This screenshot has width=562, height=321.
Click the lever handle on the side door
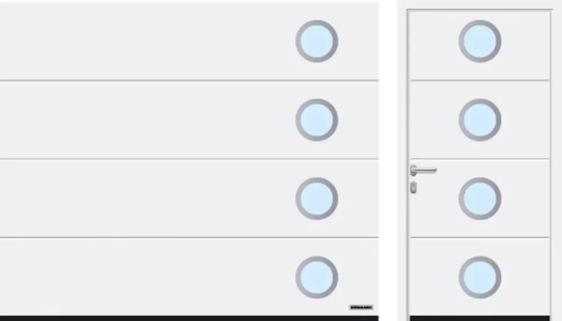[423, 171]
